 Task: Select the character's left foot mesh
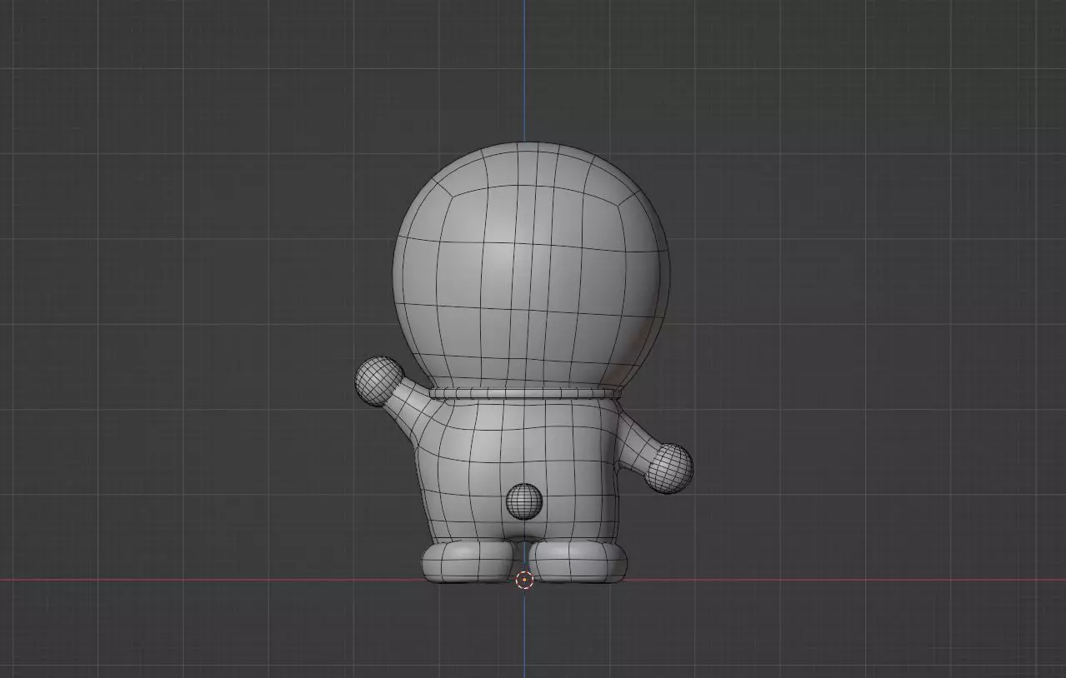[467, 562]
